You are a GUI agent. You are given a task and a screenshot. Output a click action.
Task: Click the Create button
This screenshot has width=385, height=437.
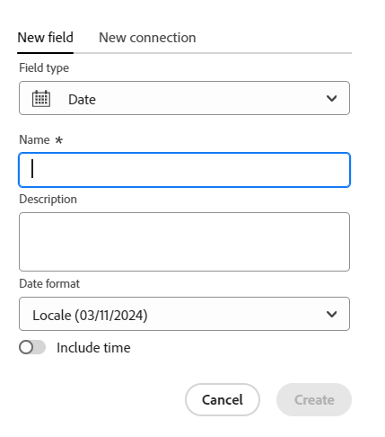point(314,399)
